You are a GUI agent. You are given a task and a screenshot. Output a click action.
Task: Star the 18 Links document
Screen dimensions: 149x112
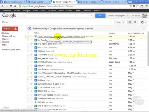(31, 51)
